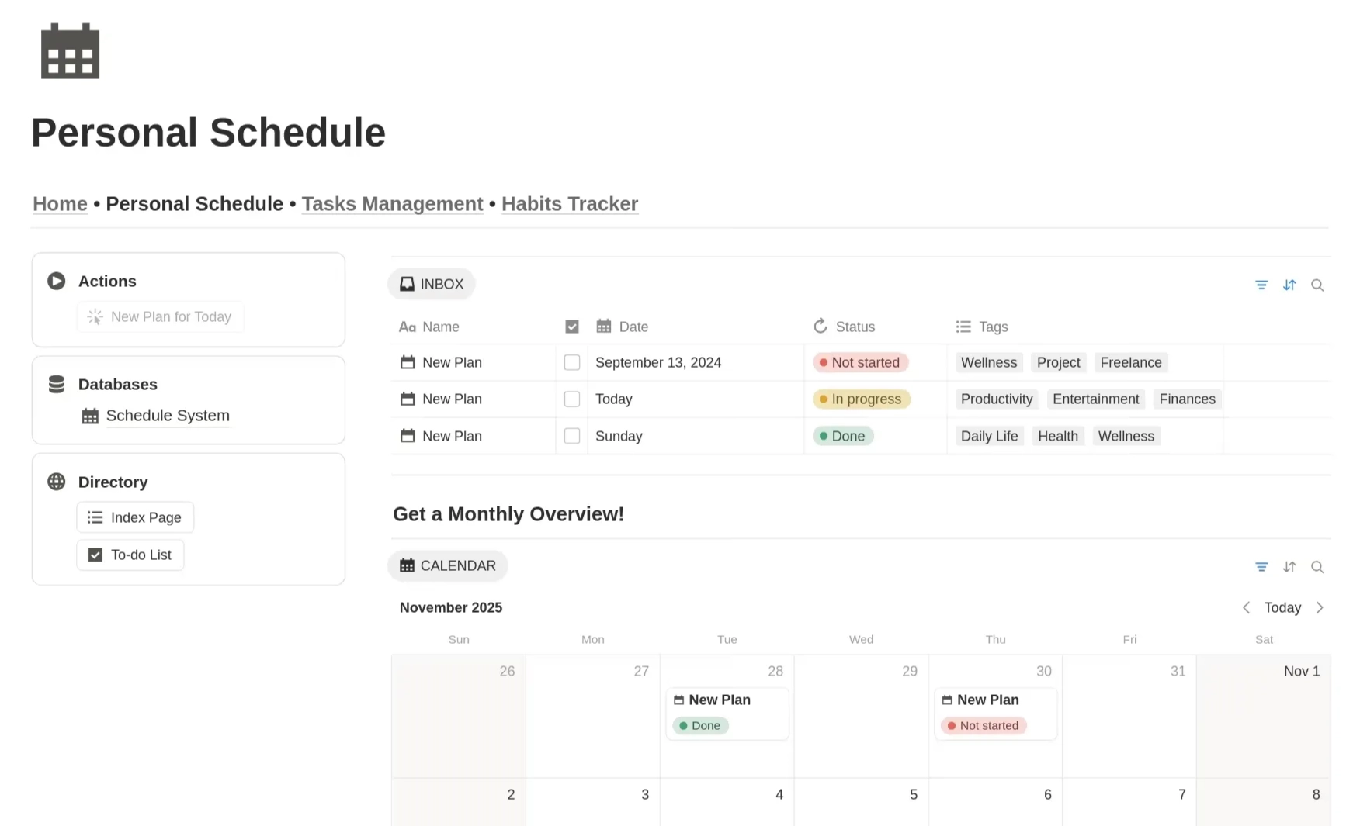This screenshot has width=1360, height=826.
Task: Open the Tasks Management link
Action: [392, 204]
